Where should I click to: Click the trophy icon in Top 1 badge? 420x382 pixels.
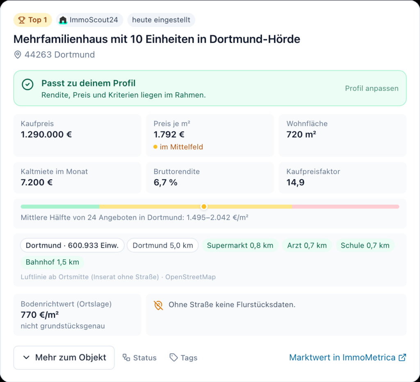[x=22, y=20]
